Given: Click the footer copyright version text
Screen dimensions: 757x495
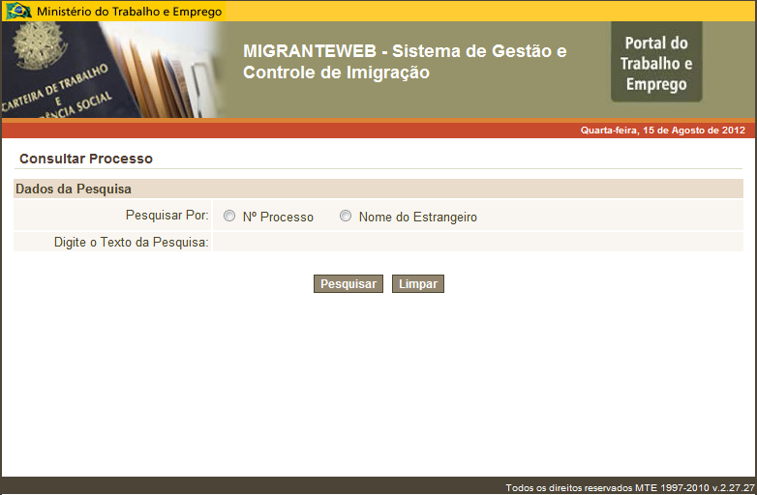Looking at the screenshot, I should point(629,487).
